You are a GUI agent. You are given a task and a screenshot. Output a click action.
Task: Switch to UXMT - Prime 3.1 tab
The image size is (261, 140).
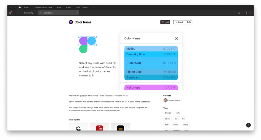click(82, 7)
